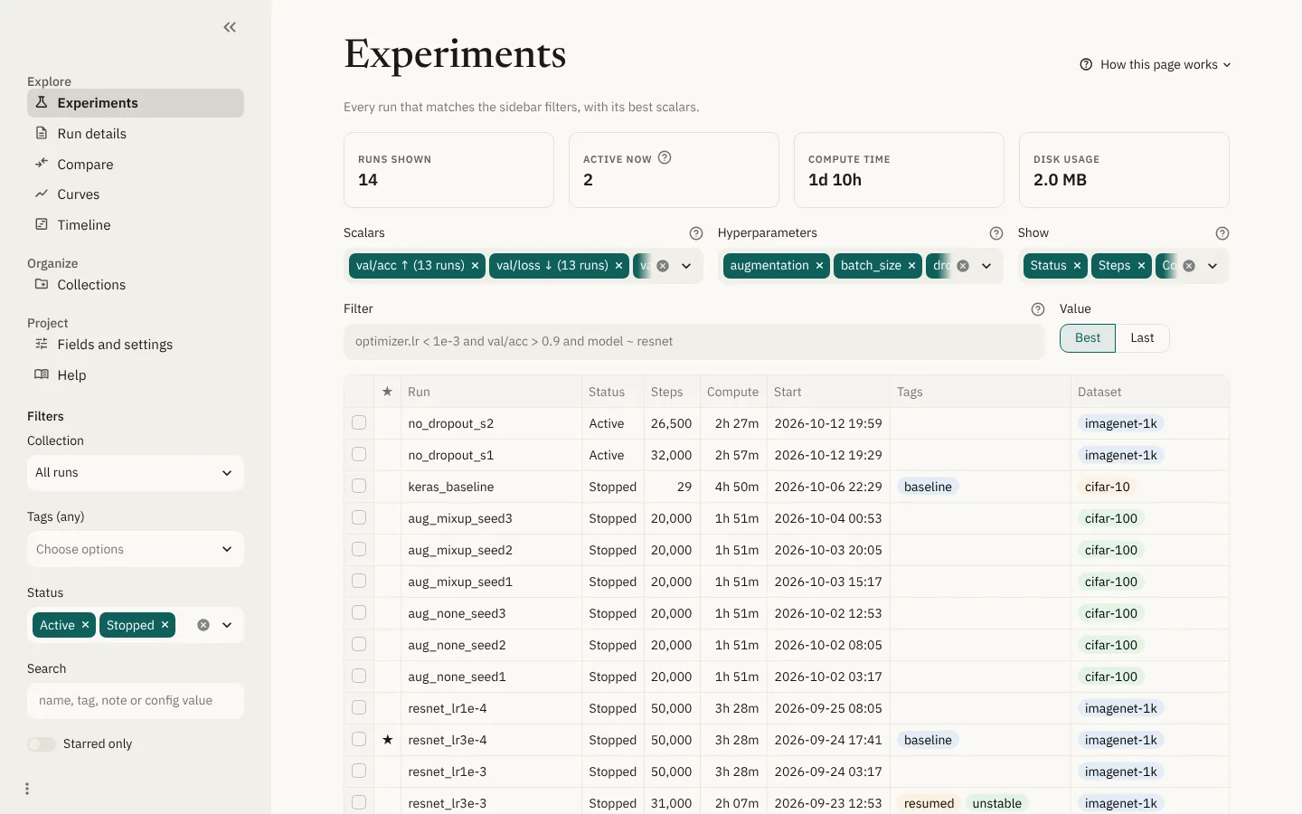Open Fields and settings
The width and height of the screenshot is (1302, 814).
[136, 345]
